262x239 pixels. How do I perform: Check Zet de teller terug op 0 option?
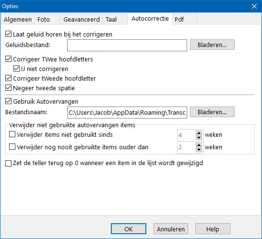point(8,163)
